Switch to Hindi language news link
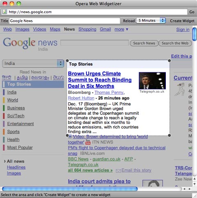 7,77
